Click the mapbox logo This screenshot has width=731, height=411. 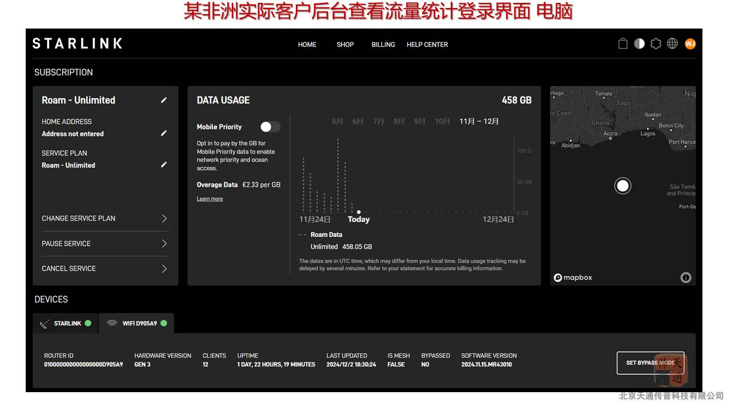(573, 277)
